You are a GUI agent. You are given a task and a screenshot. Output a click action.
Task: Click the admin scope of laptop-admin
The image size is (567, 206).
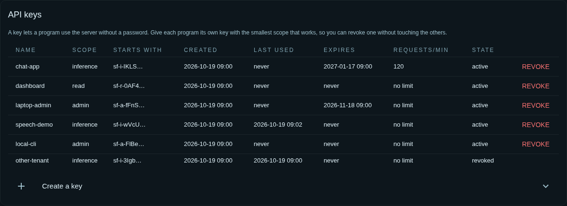80,105
